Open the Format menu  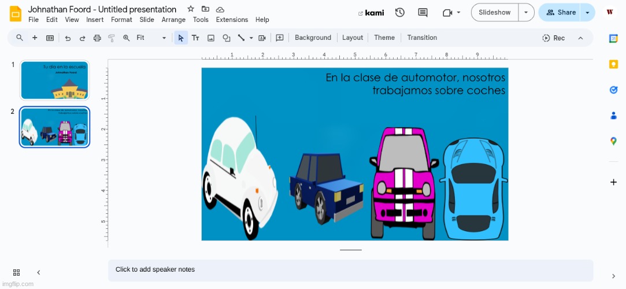[x=121, y=20]
